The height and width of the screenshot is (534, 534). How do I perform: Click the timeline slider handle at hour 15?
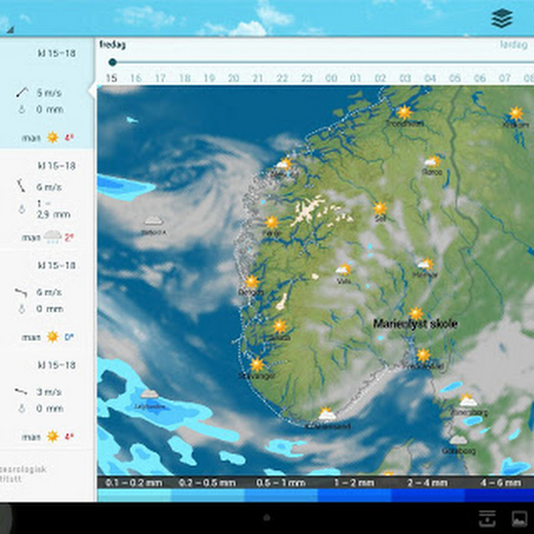[x=112, y=62]
